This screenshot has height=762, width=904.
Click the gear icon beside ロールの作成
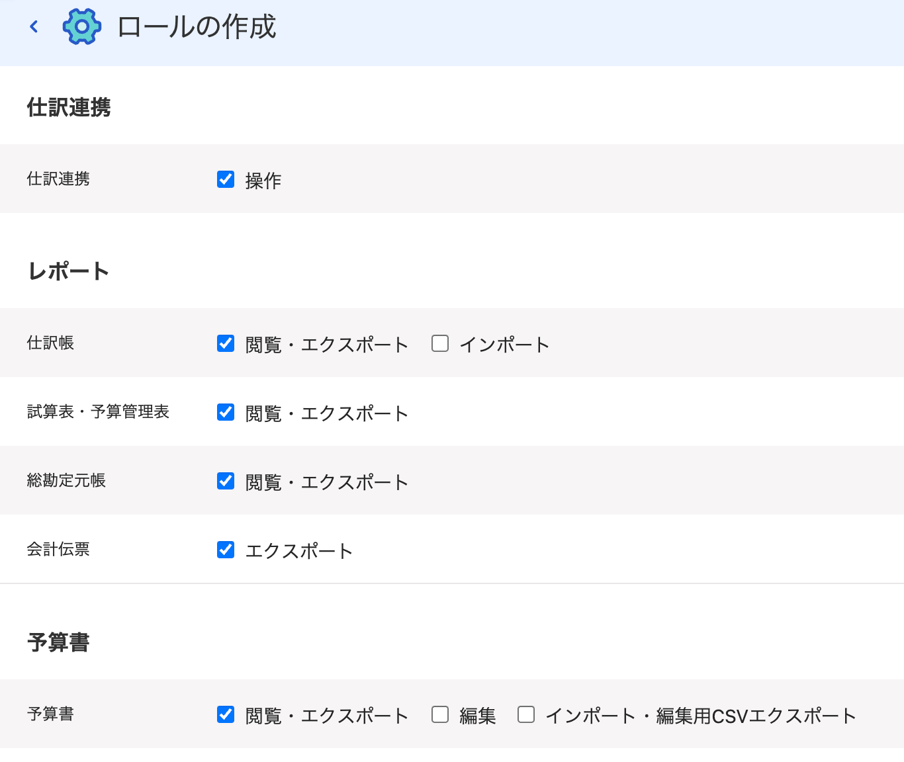[x=82, y=26]
